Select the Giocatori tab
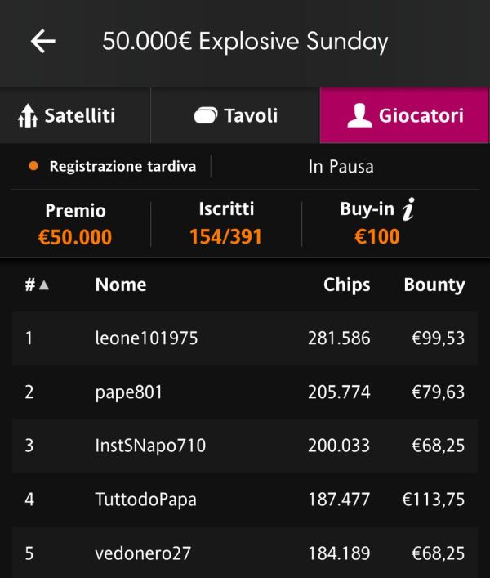 coord(404,115)
